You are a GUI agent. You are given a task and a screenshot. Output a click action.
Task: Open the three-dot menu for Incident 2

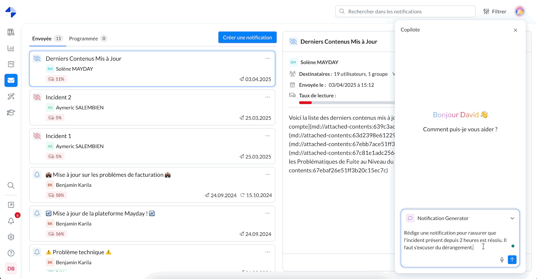pyautogui.click(x=267, y=97)
